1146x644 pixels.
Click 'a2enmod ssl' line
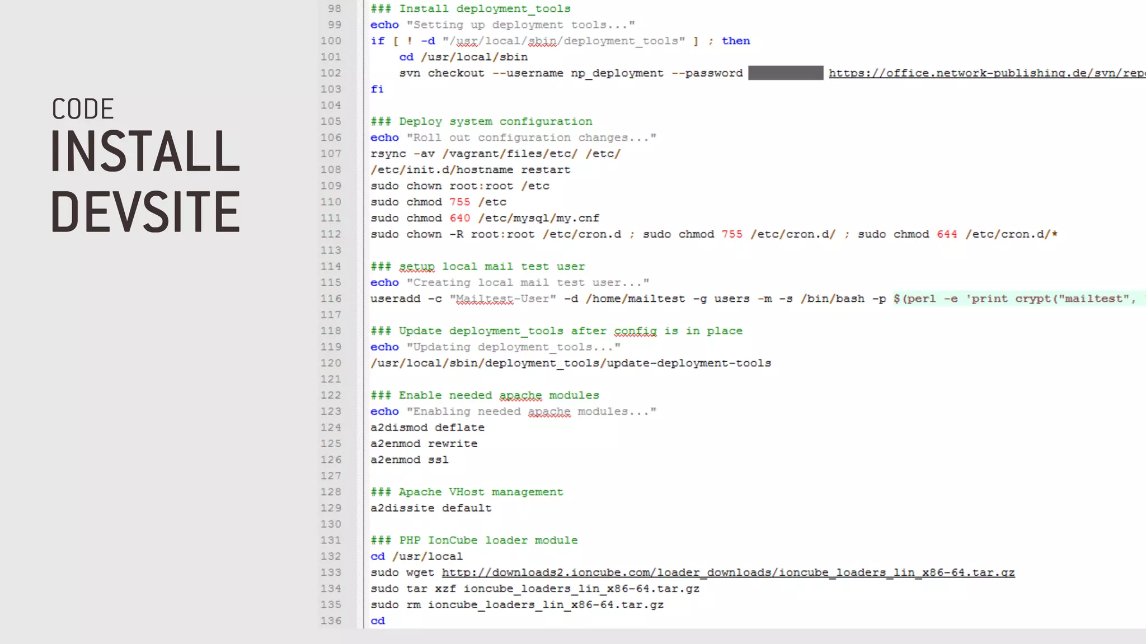[x=410, y=460]
